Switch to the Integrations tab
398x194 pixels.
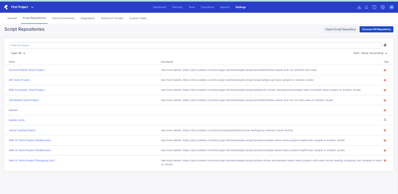88,18
